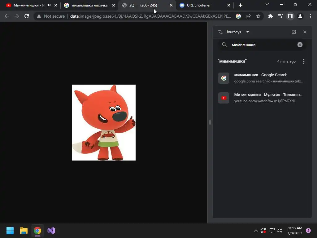Click the "4 mins ago" timestamp
The image size is (317, 238).
pyautogui.click(x=286, y=61)
